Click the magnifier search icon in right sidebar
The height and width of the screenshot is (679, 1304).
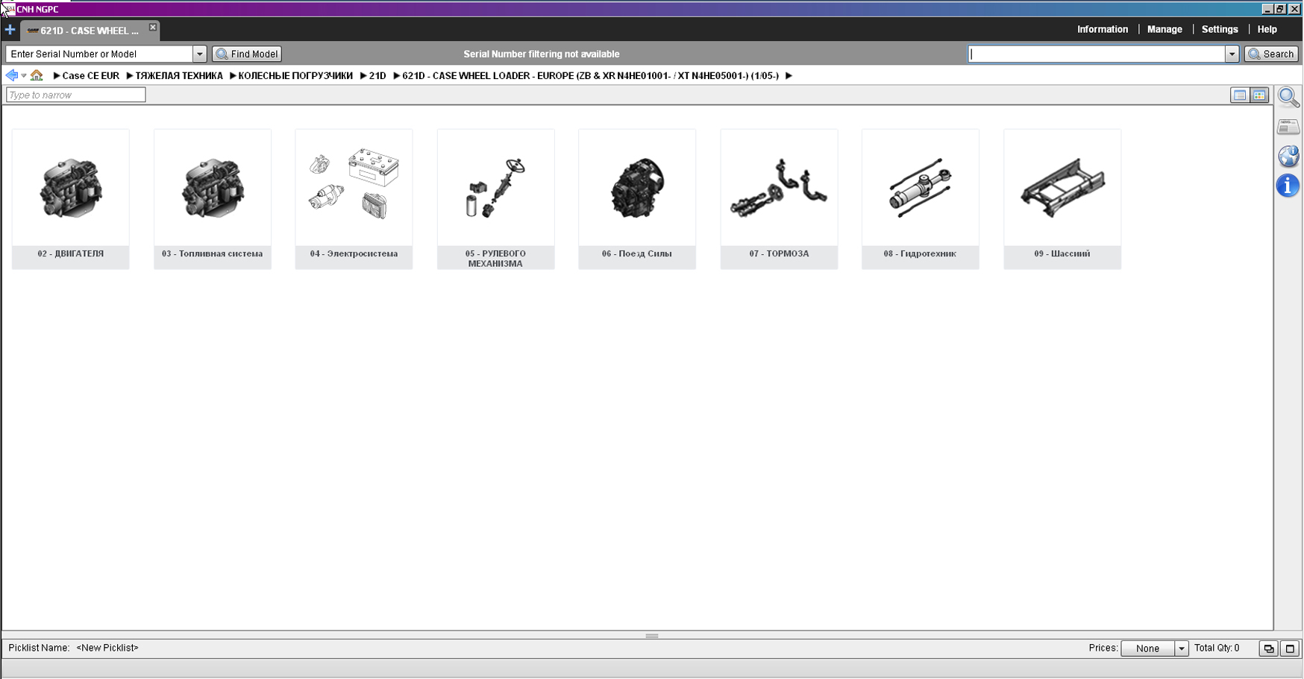point(1288,97)
